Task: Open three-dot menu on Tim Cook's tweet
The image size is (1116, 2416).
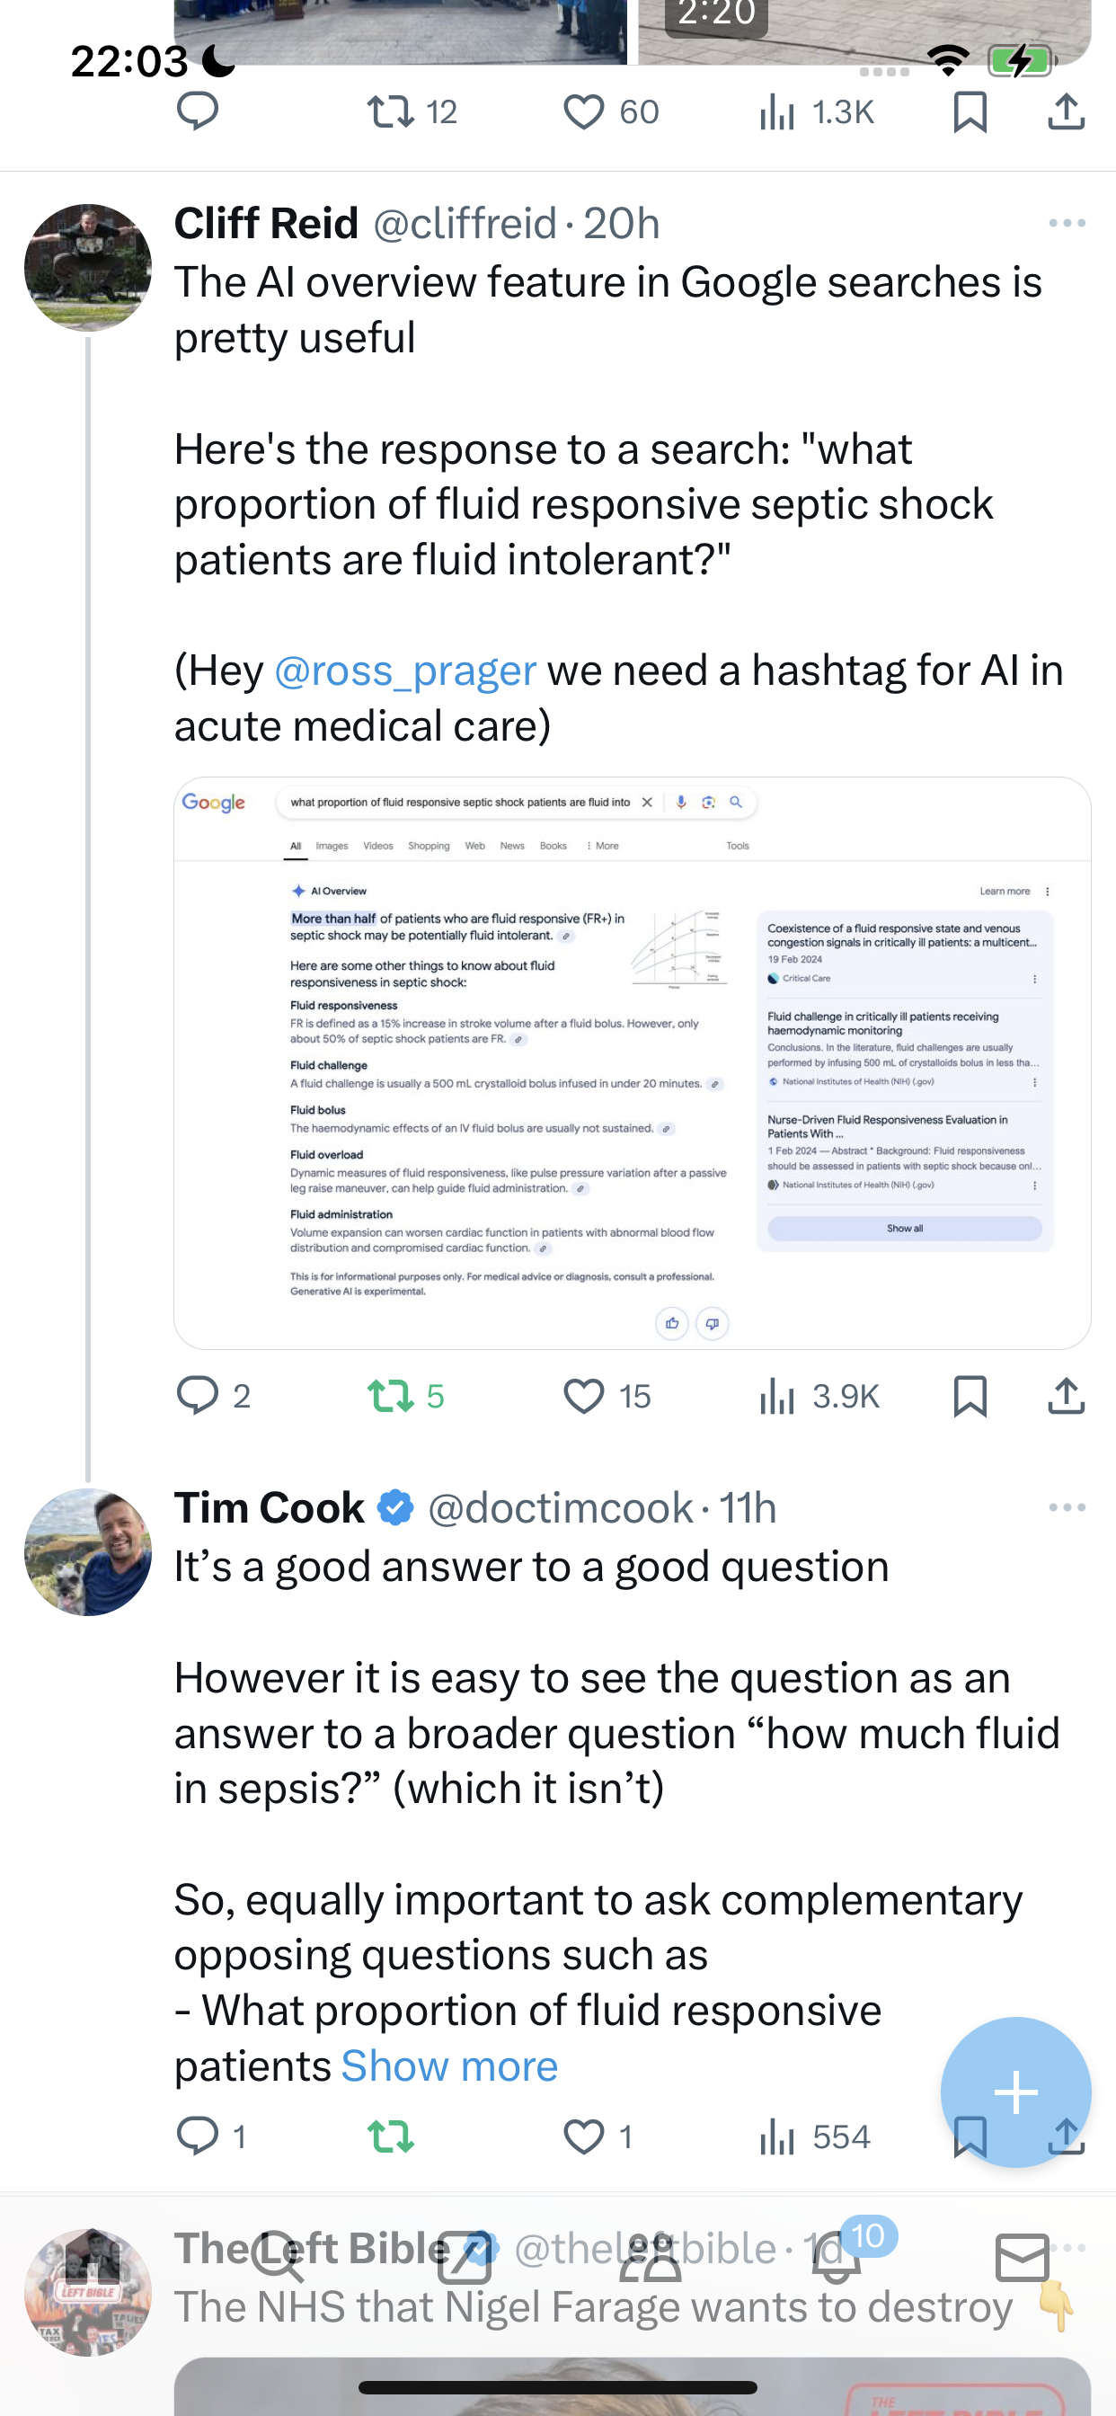Action: (1067, 1507)
